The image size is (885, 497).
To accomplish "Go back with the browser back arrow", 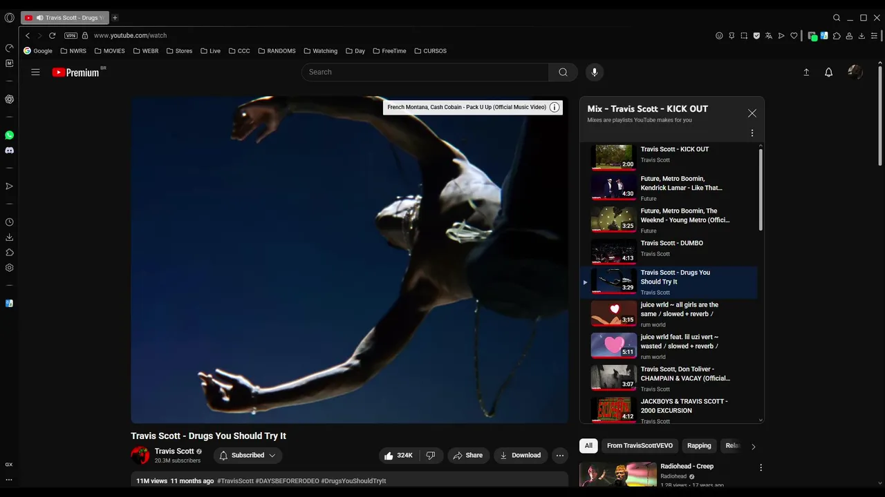I will click(28, 35).
